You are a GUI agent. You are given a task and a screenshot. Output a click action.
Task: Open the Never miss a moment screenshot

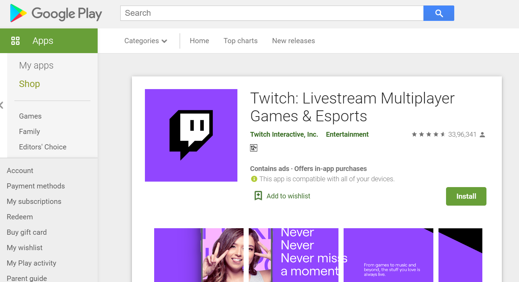click(x=294, y=255)
